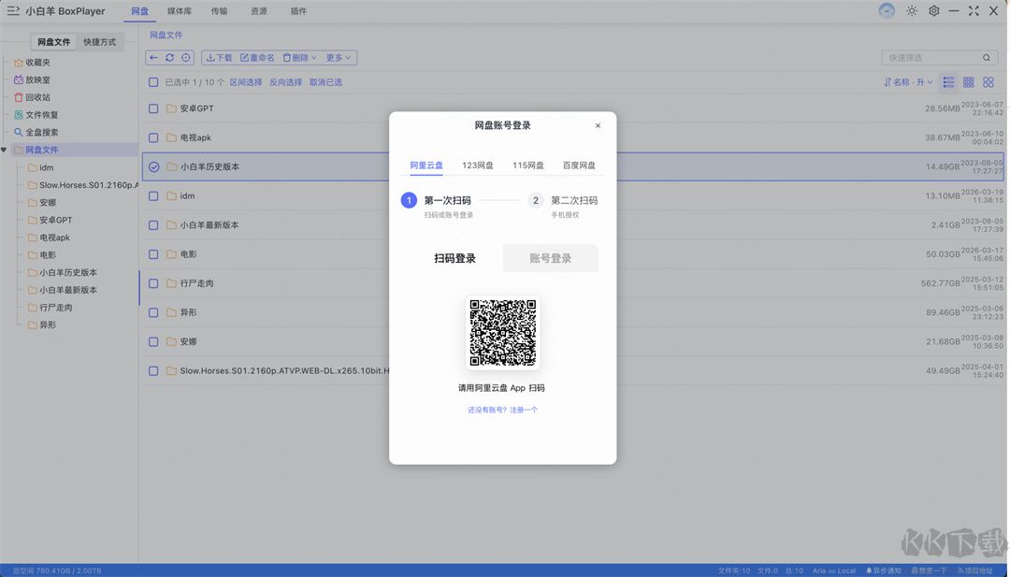Select the 快捷方式 sidebar tab
The width and height of the screenshot is (1010, 577).
(x=100, y=42)
